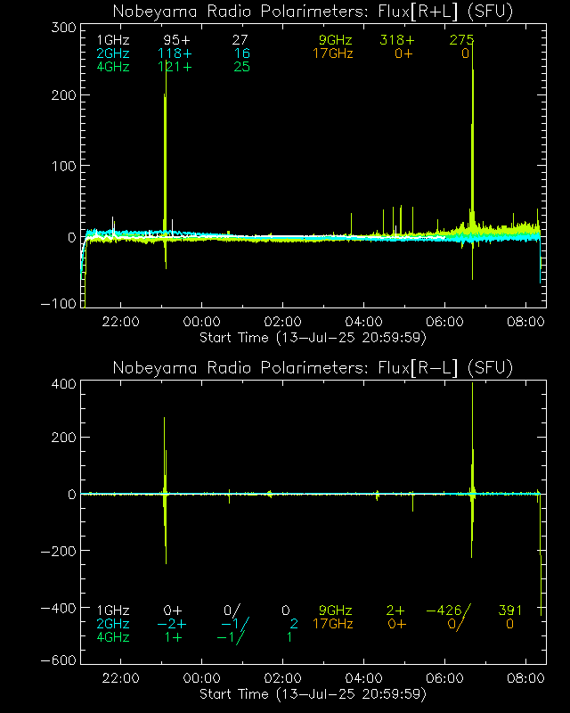Image resolution: width=570 pixels, height=713 pixels.
Task: Click the 22:00 x-axis label on R+L plot
Action: click(x=120, y=322)
